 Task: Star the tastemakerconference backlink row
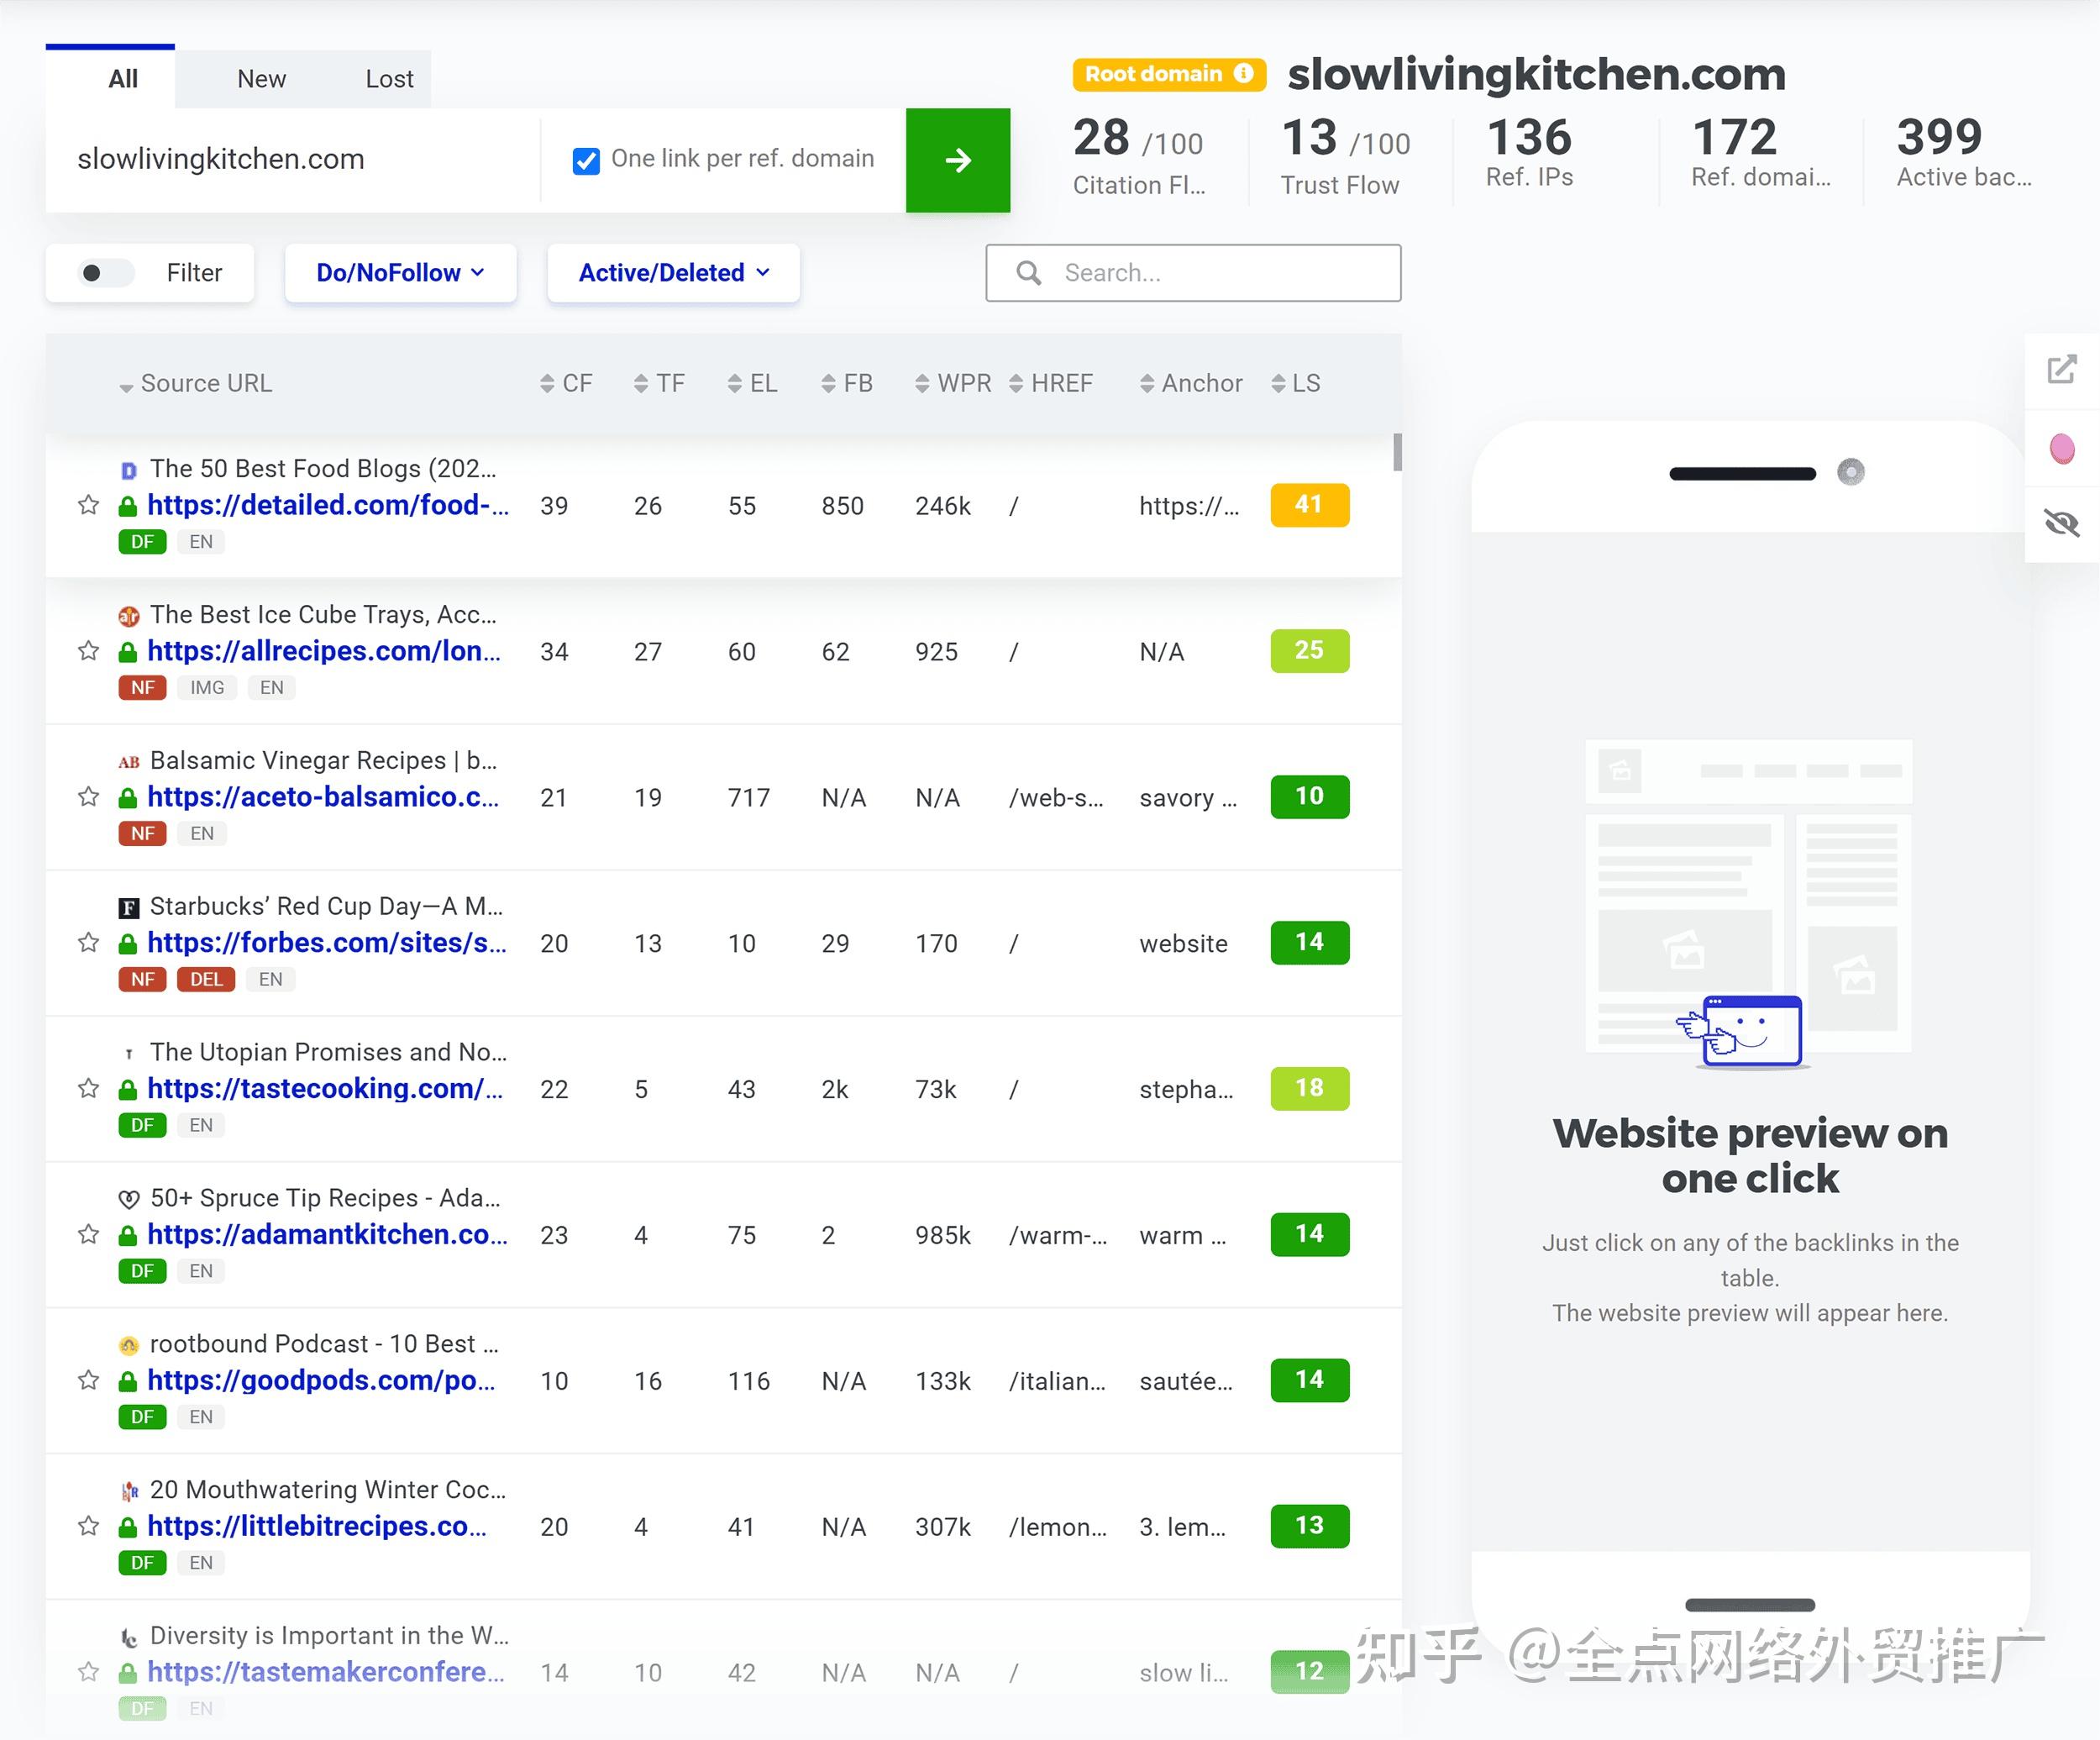[x=88, y=1672]
